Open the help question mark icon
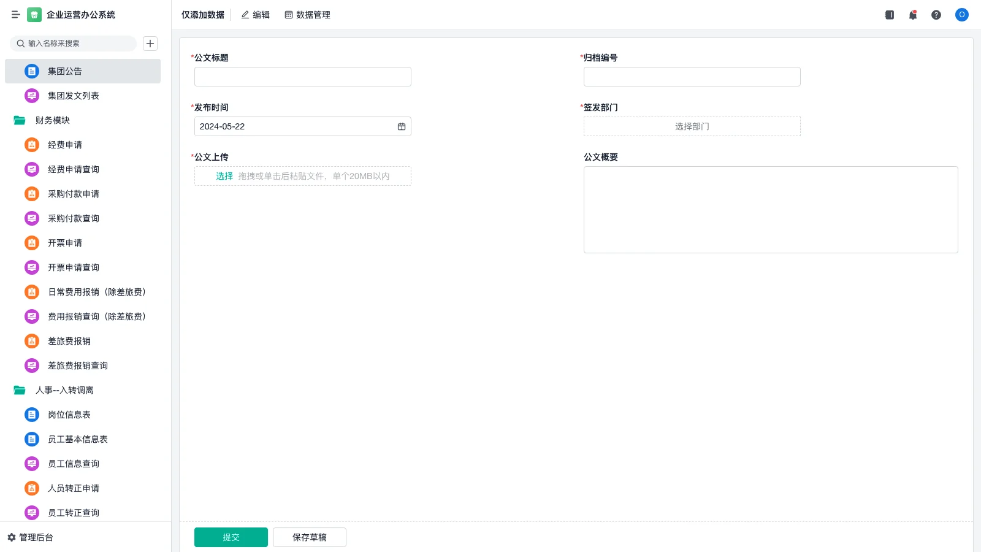 936,15
